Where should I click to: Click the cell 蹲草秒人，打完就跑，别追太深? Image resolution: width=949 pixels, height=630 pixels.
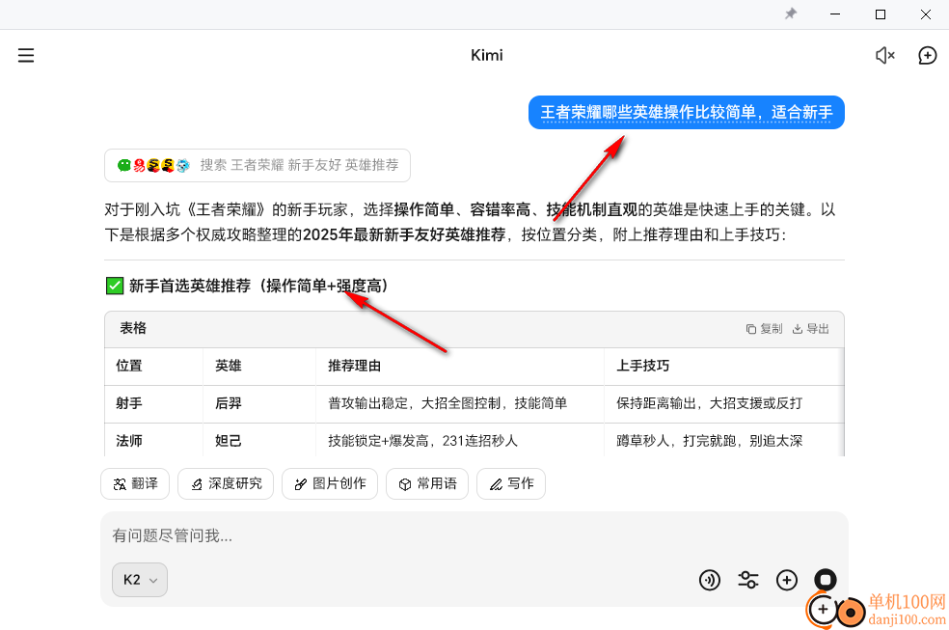(x=723, y=441)
